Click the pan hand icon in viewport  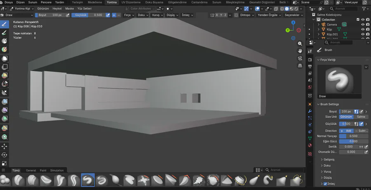300,51
